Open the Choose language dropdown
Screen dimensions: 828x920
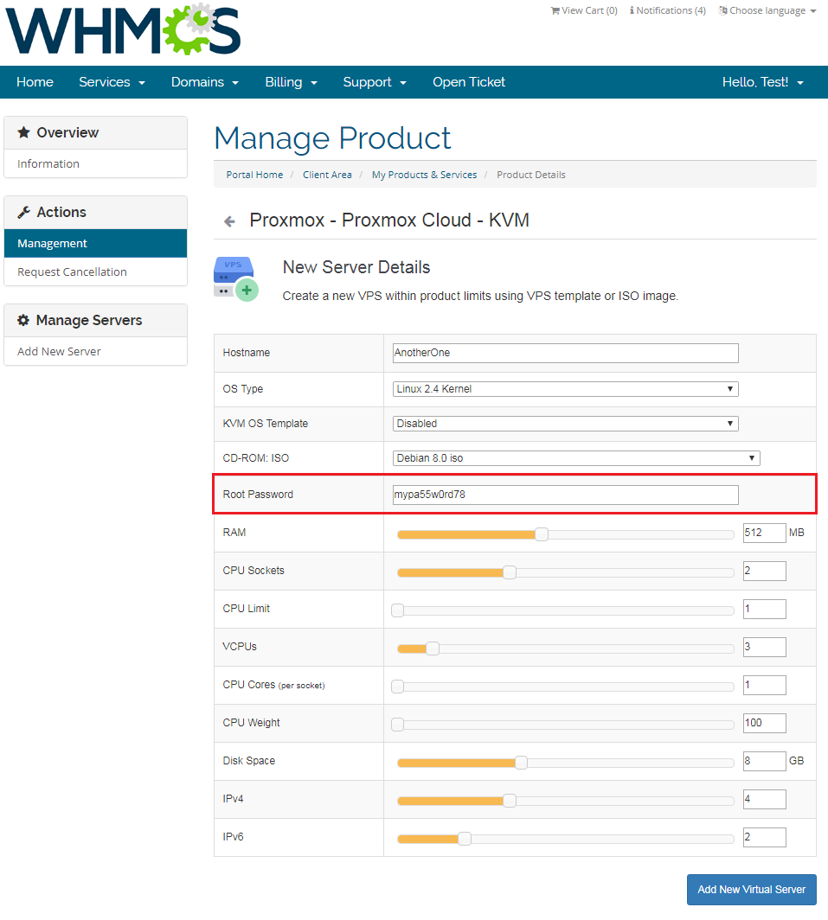[x=767, y=10]
